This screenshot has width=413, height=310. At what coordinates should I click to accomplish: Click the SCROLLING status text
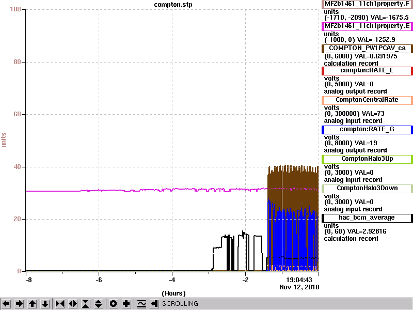(180, 304)
